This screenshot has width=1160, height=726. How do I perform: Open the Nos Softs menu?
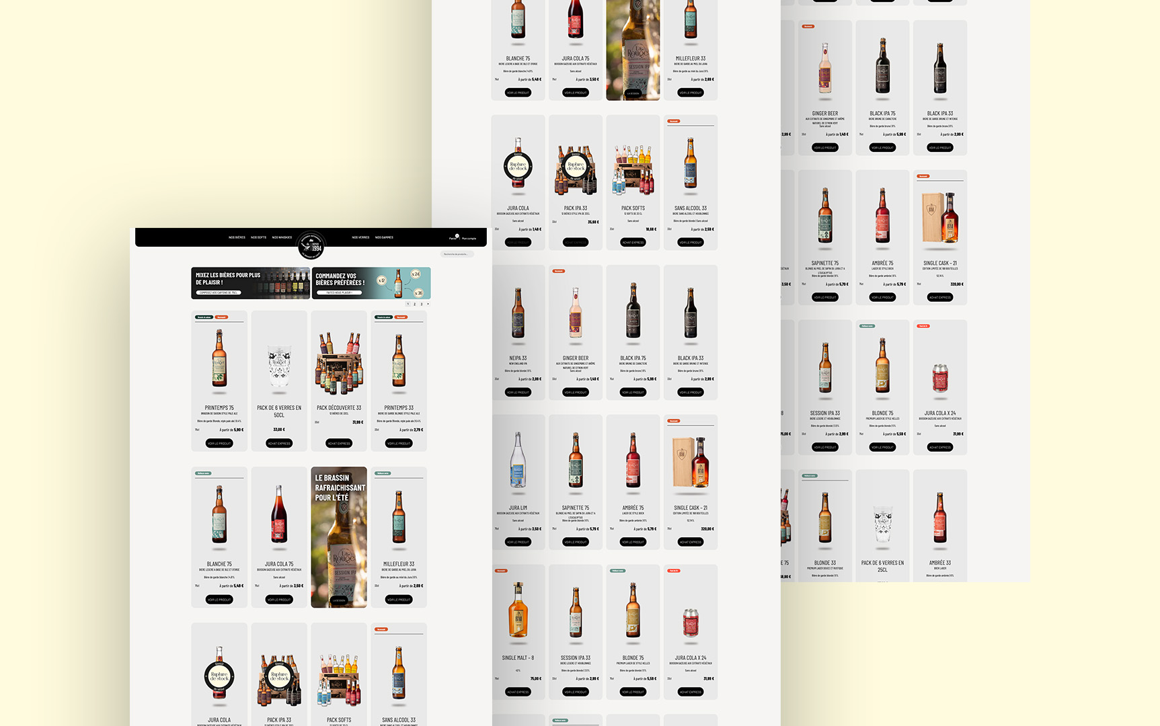(259, 237)
